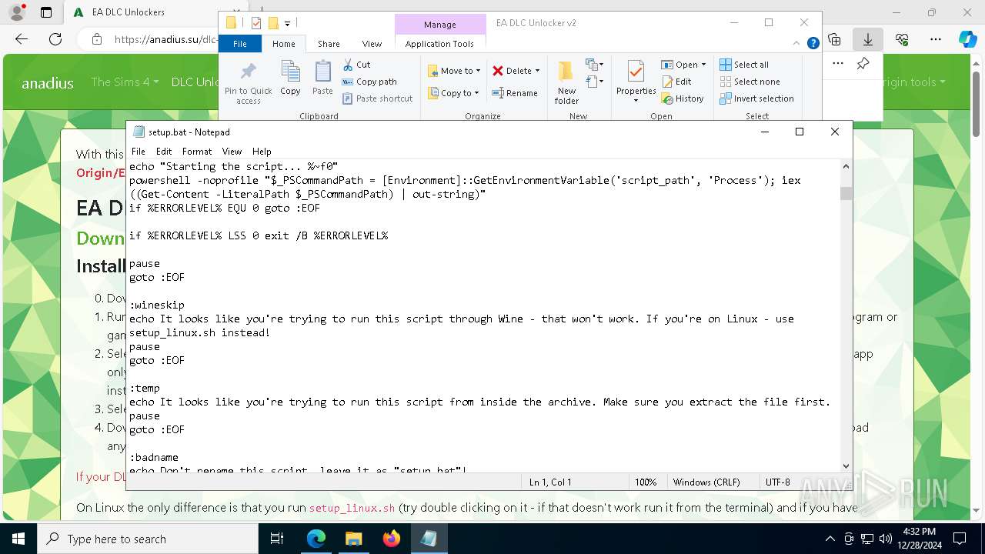The image size is (985, 554).
Task: Click Edit in the Open group
Action: (x=676, y=82)
